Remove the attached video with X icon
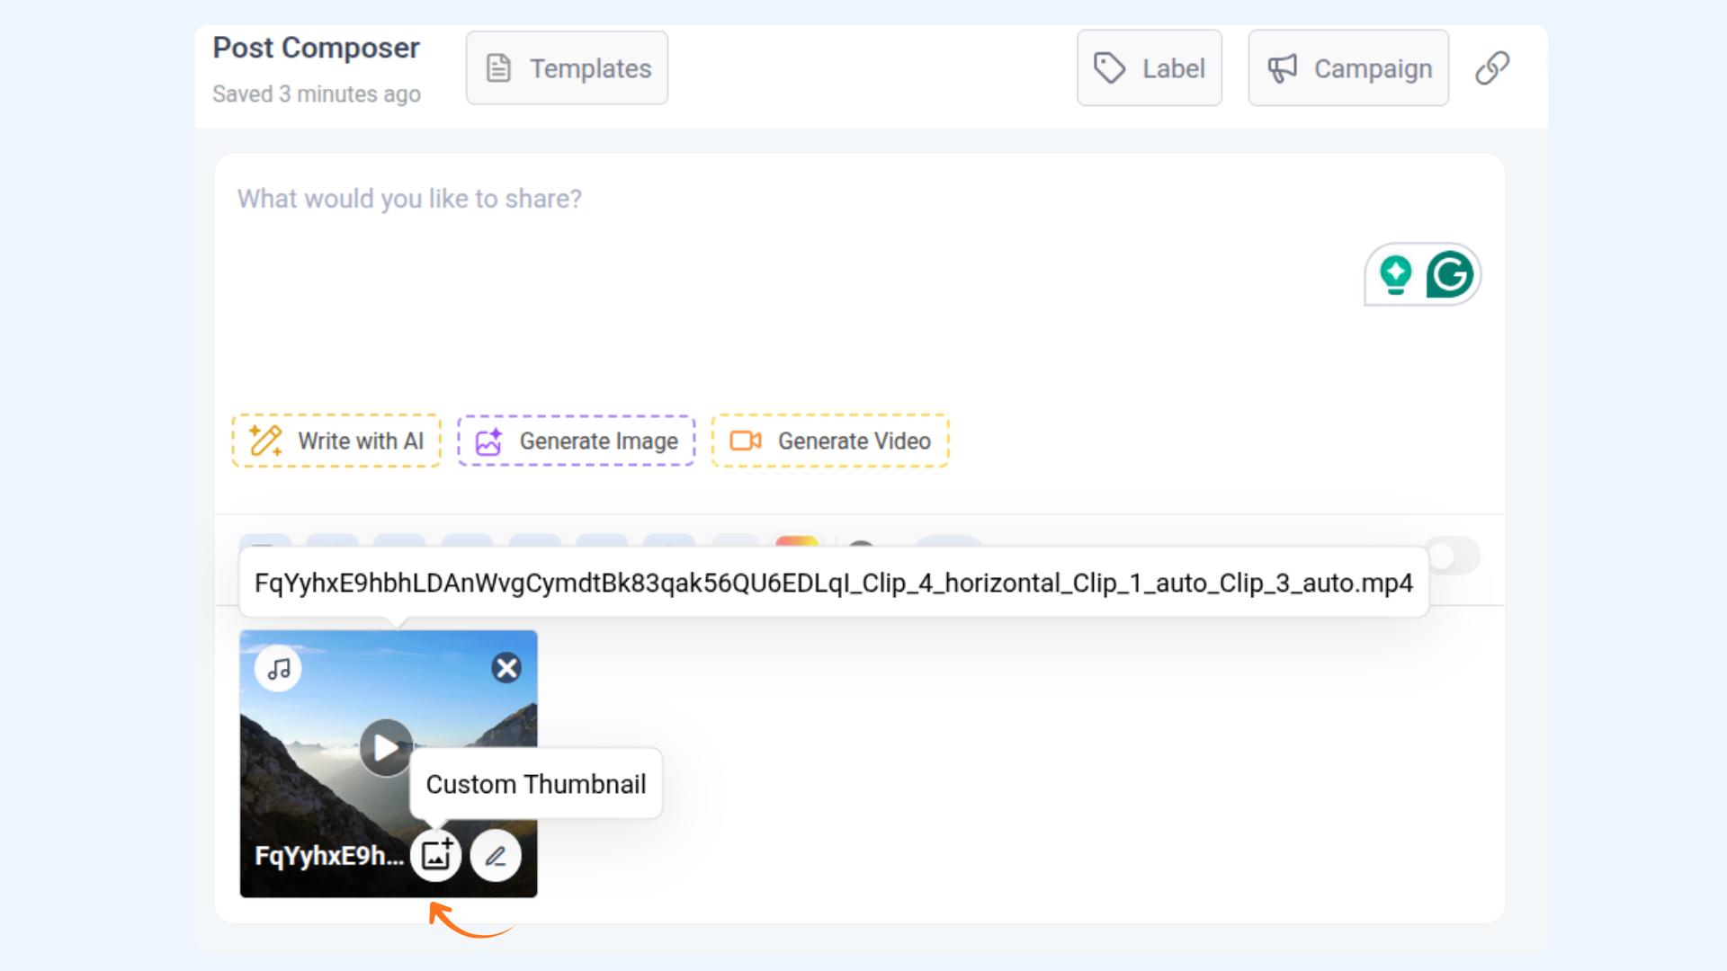The width and height of the screenshot is (1727, 971). [506, 668]
